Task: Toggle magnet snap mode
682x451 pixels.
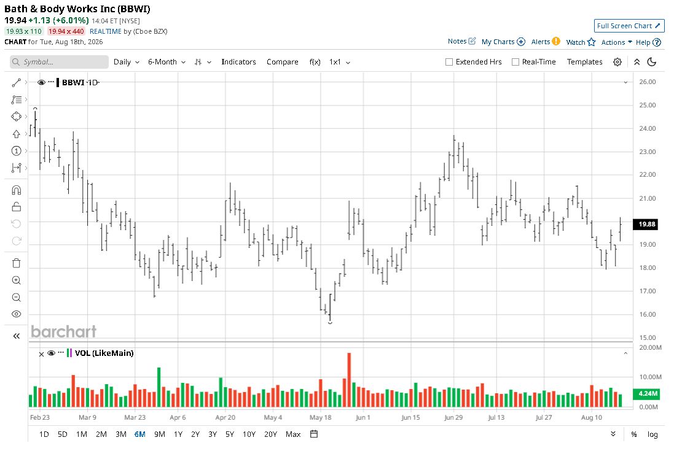Action: point(17,190)
